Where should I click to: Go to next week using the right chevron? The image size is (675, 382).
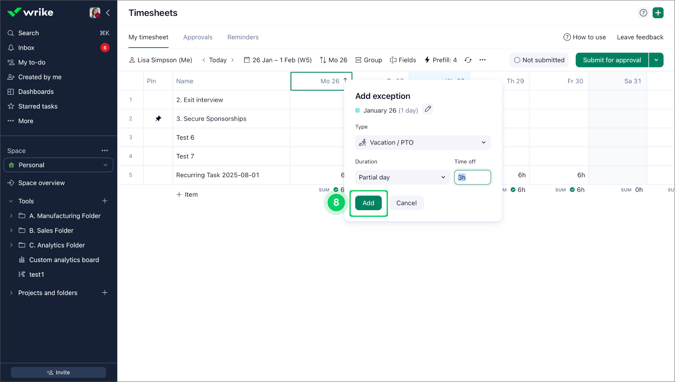point(232,60)
